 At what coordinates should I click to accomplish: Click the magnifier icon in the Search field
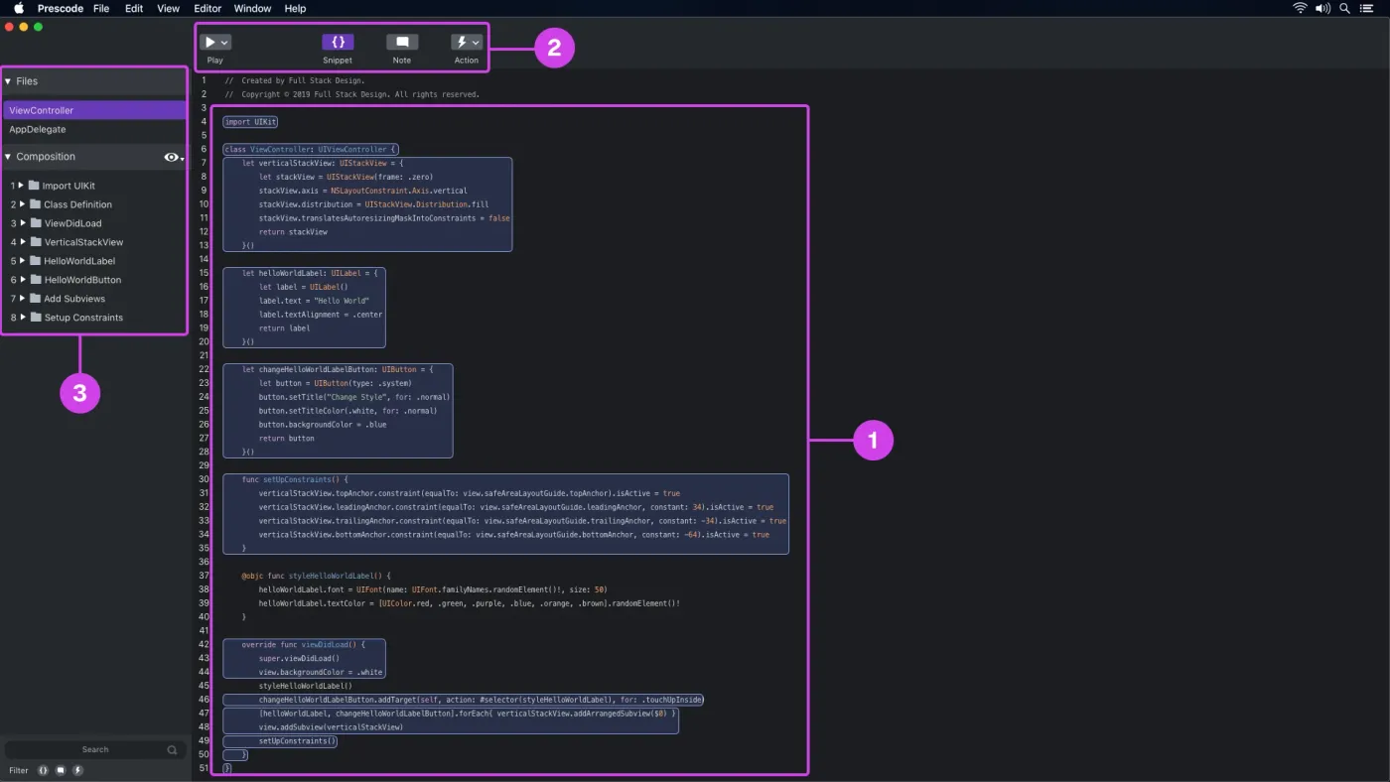coord(172,750)
